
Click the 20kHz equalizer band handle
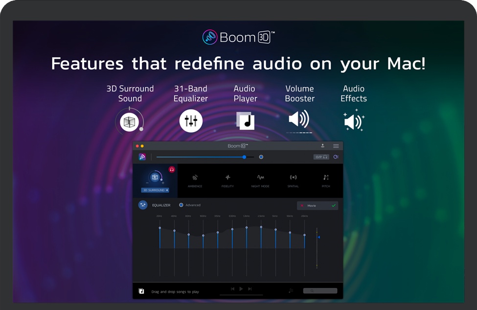[x=304, y=235]
